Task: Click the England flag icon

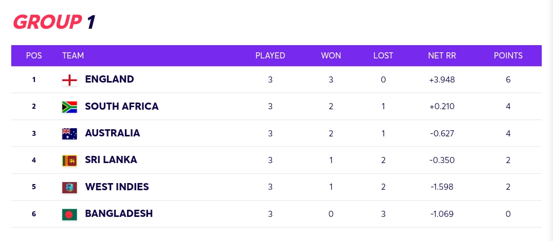Action: pos(70,80)
